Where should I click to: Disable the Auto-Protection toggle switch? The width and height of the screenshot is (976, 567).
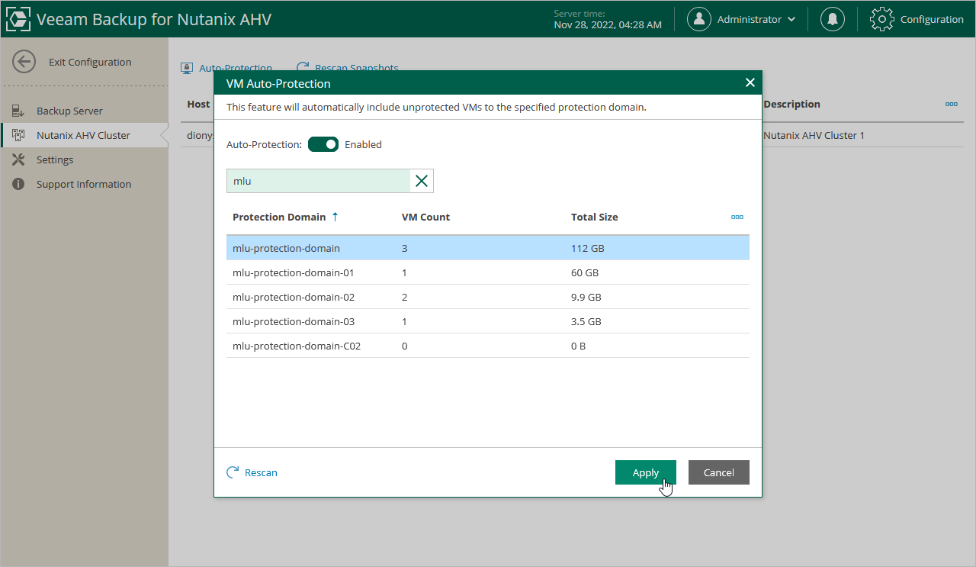tap(323, 144)
